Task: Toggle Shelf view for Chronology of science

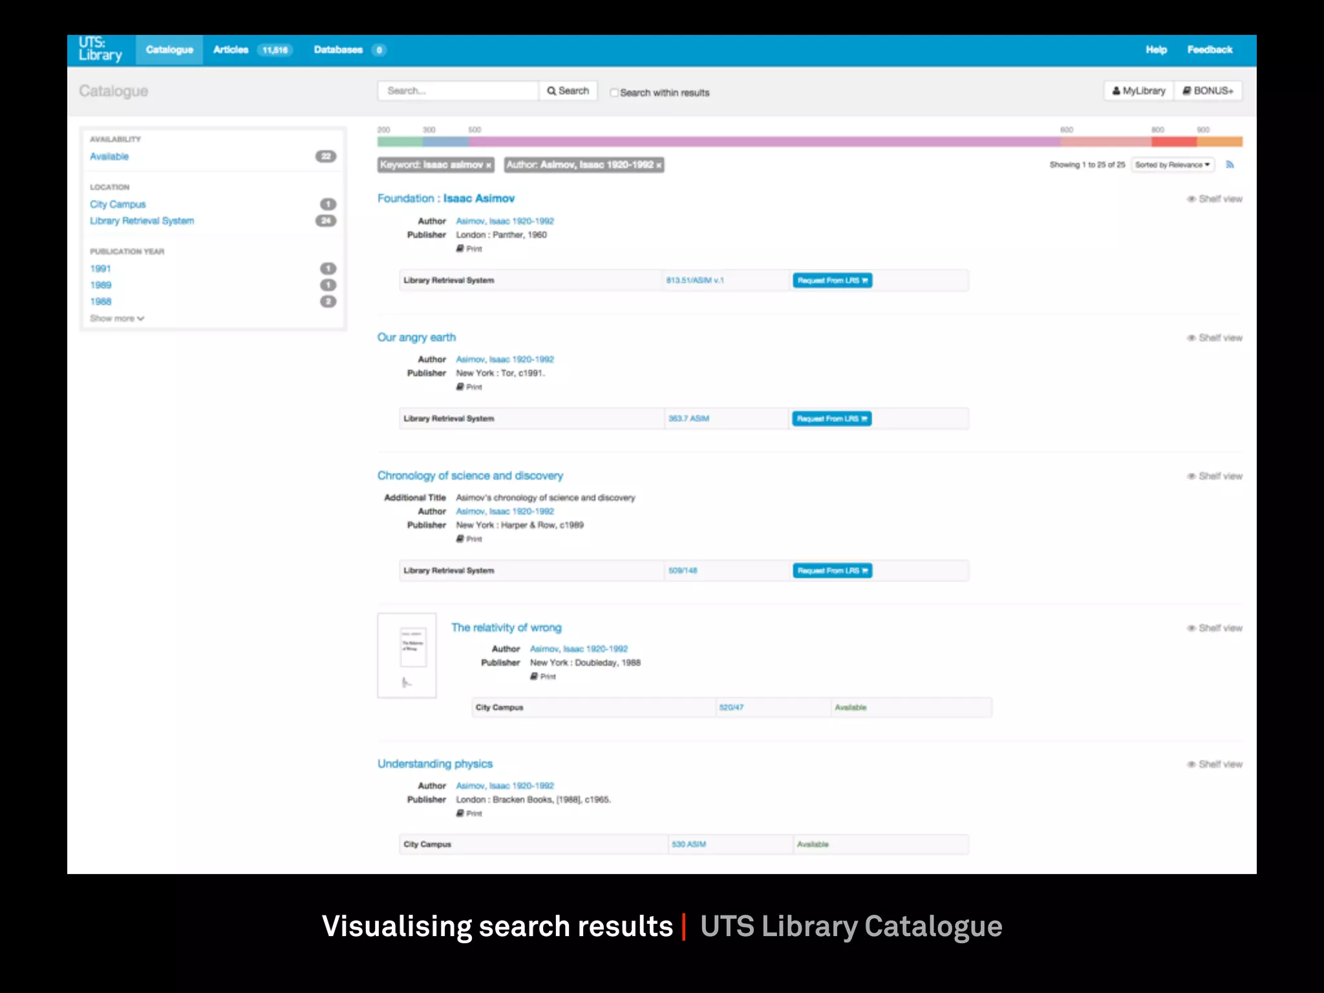Action: [x=1214, y=476]
